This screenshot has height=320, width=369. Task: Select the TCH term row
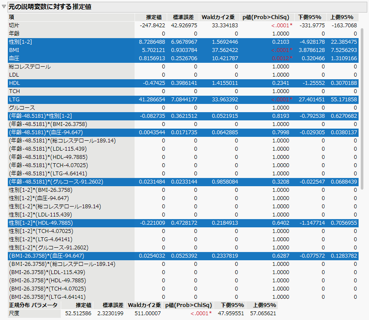pyautogui.click(x=183, y=91)
